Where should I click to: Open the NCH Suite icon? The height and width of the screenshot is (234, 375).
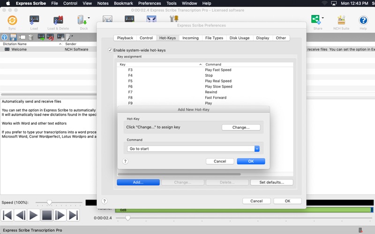(x=341, y=20)
